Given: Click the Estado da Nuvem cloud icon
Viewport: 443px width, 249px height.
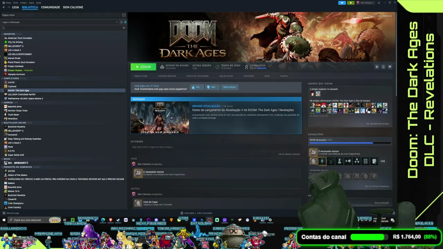Looking at the screenshot, I should pos(162,67).
